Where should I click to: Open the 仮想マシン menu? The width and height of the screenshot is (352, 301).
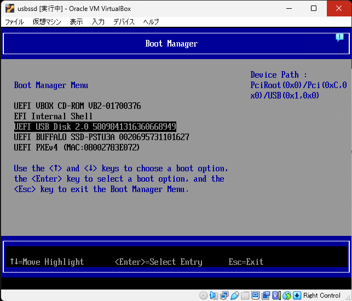click(x=47, y=22)
